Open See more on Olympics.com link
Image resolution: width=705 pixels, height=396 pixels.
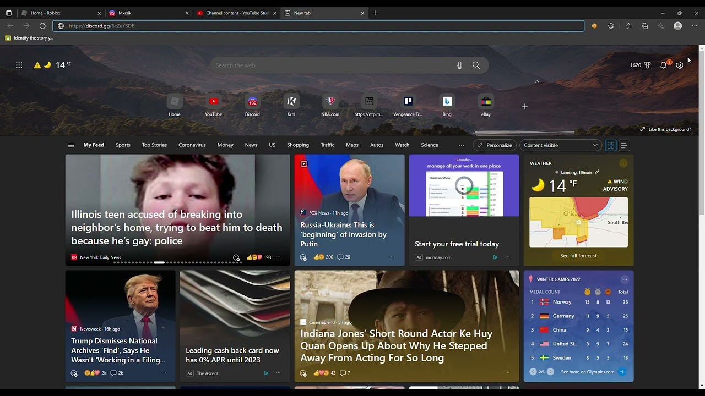click(587, 372)
